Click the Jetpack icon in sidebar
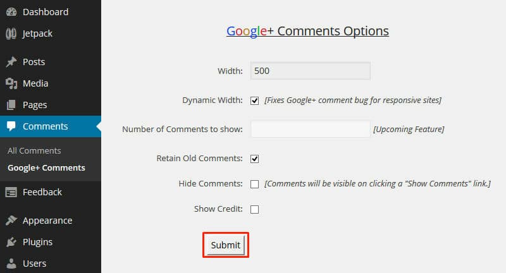Viewport: 506px width, 273px height. pyautogui.click(x=11, y=33)
